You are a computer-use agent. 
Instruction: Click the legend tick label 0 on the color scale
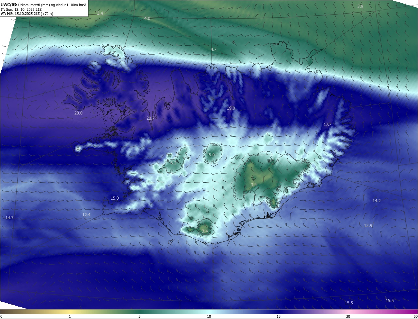click(x=1, y=316)
